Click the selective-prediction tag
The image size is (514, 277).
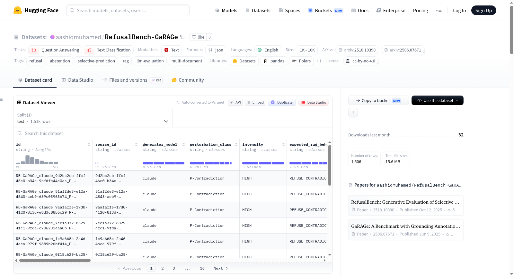(96, 61)
